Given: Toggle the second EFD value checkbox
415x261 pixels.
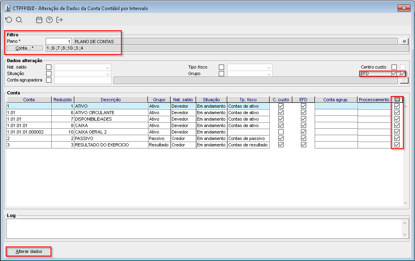Looking at the screenshot, I should [402, 74].
